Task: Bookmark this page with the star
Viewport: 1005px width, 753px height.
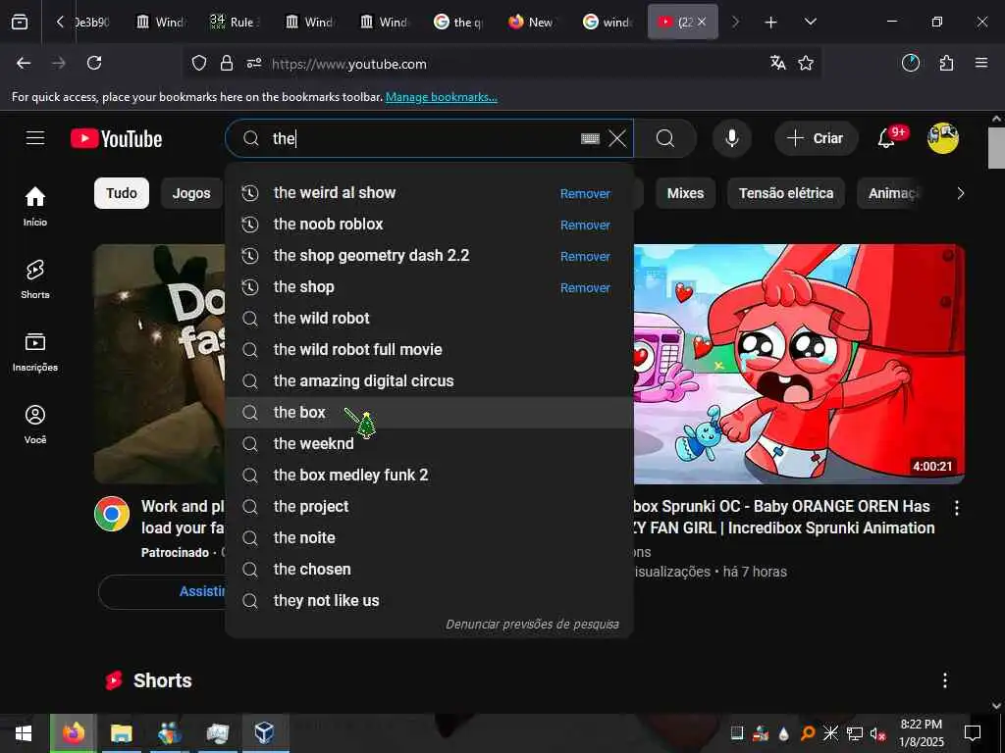Action: coord(806,63)
